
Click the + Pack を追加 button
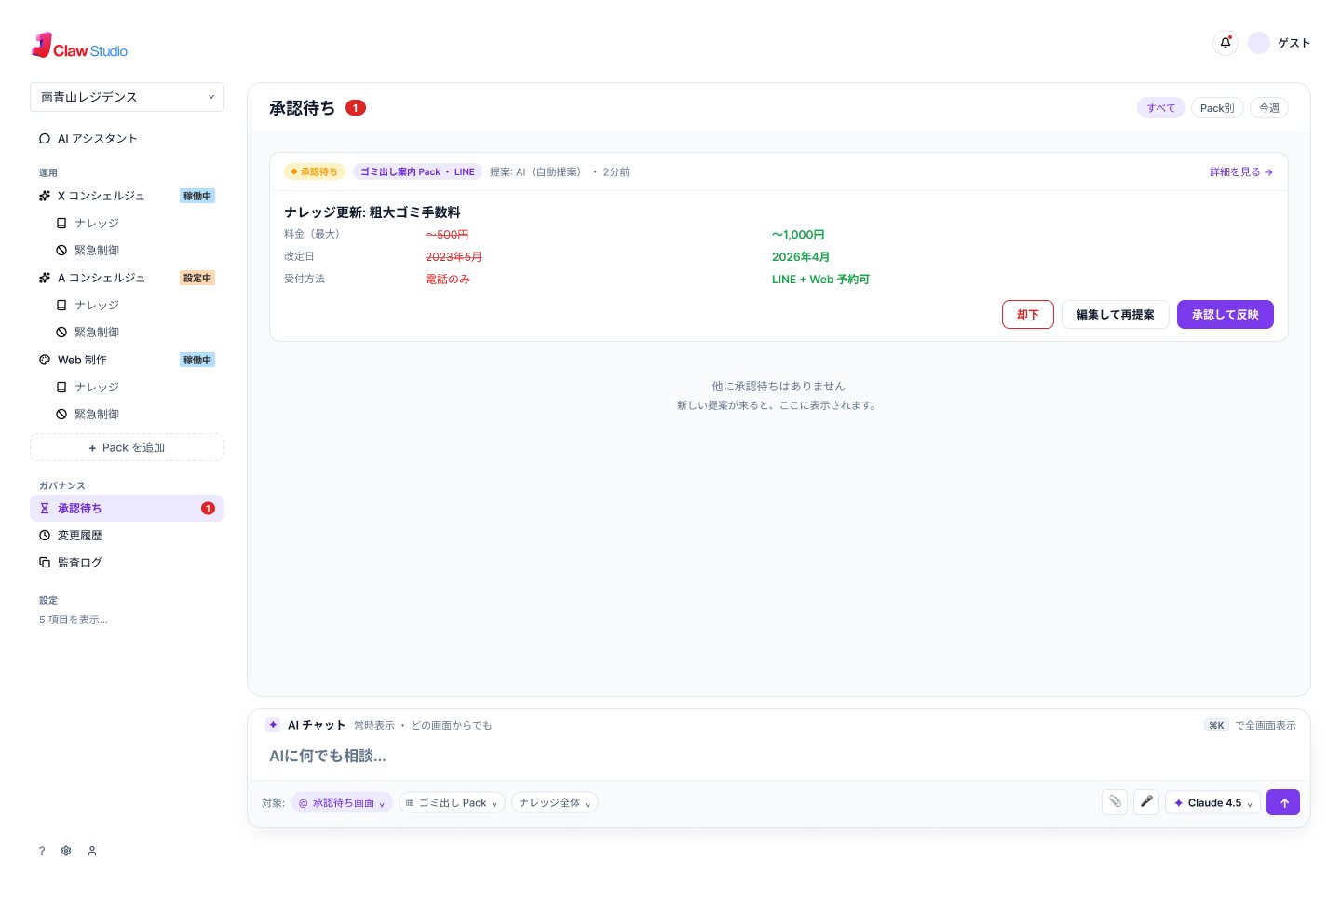pos(127,448)
